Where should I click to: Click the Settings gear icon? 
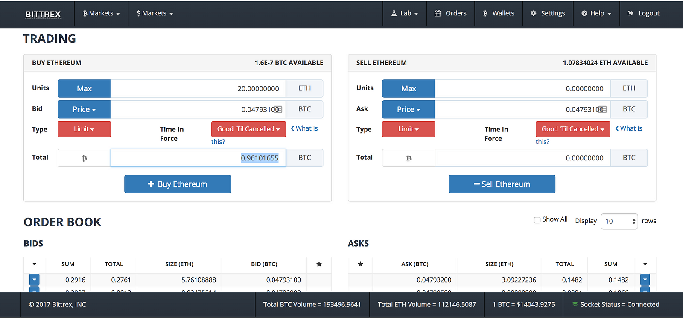click(534, 13)
